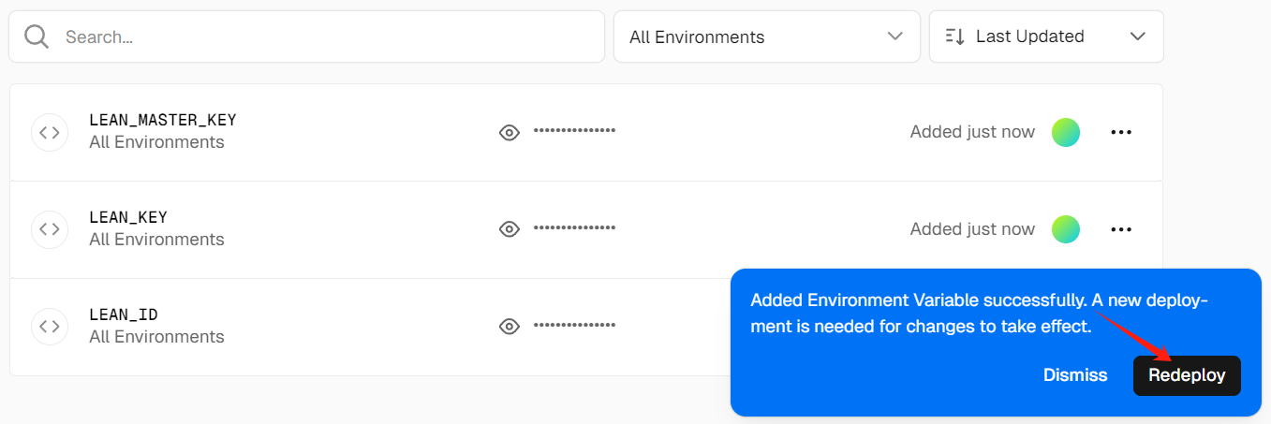Show the hidden LEAN_KEY value
This screenshot has height=424, width=1271.
pyautogui.click(x=510, y=229)
